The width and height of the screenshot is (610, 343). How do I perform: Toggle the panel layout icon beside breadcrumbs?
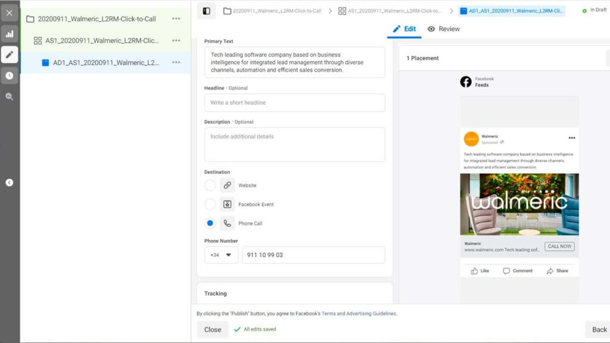(206, 11)
